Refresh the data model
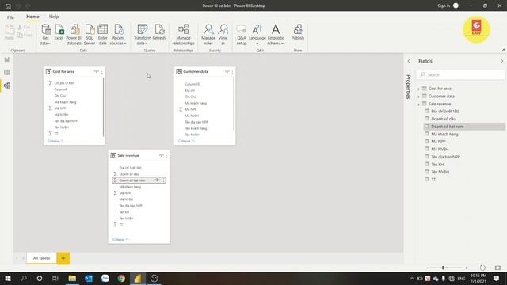Screen dimensions: 507x285 (x=159, y=32)
